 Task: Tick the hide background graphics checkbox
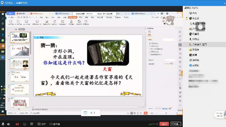point(149,55)
